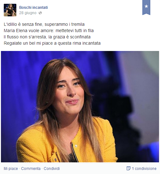Click the line "Il flusso non s'arresta"
The image size is (160, 174).
click(x=47, y=37)
